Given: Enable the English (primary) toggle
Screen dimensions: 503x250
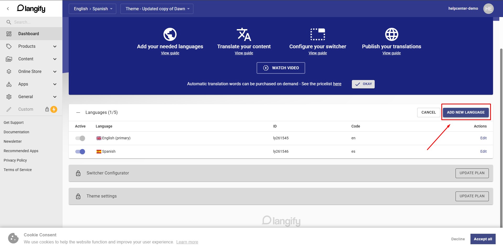Looking at the screenshot, I should (x=80, y=138).
